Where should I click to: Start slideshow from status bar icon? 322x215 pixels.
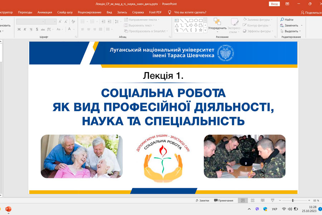click(273, 200)
